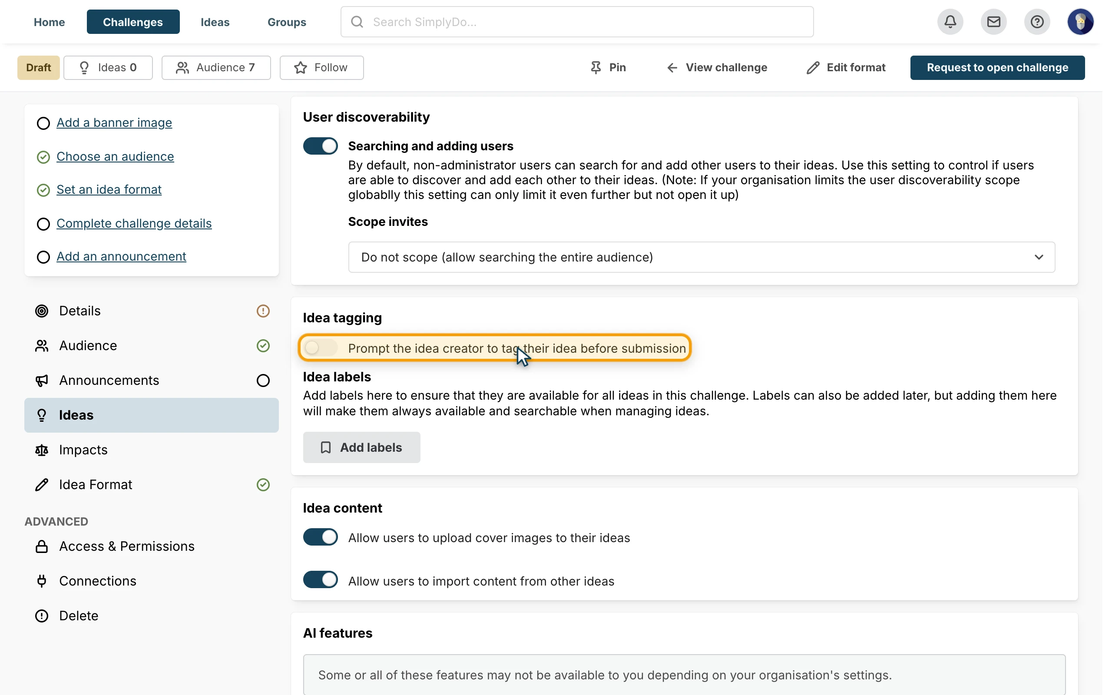This screenshot has width=1112, height=695.
Task: Go to the Home tab
Action: tap(49, 22)
